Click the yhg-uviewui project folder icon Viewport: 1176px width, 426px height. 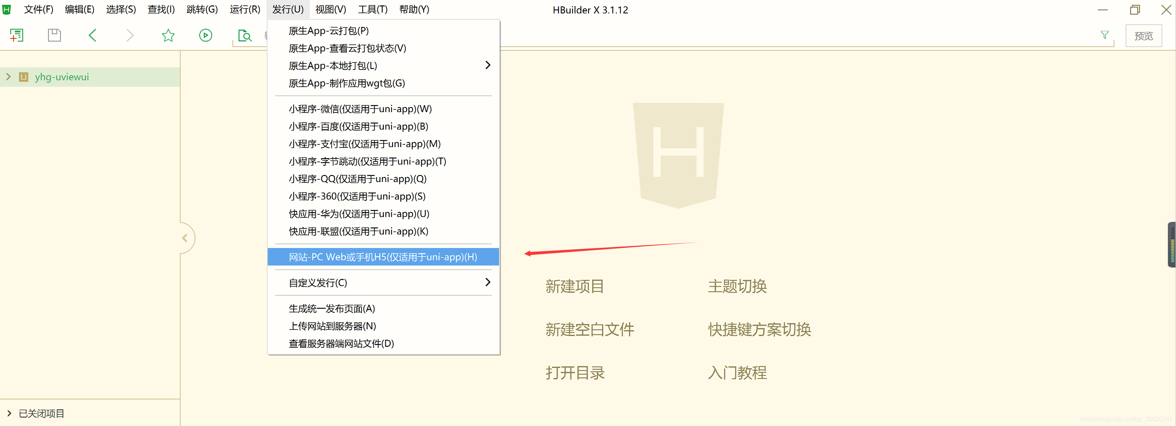(x=24, y=77)
